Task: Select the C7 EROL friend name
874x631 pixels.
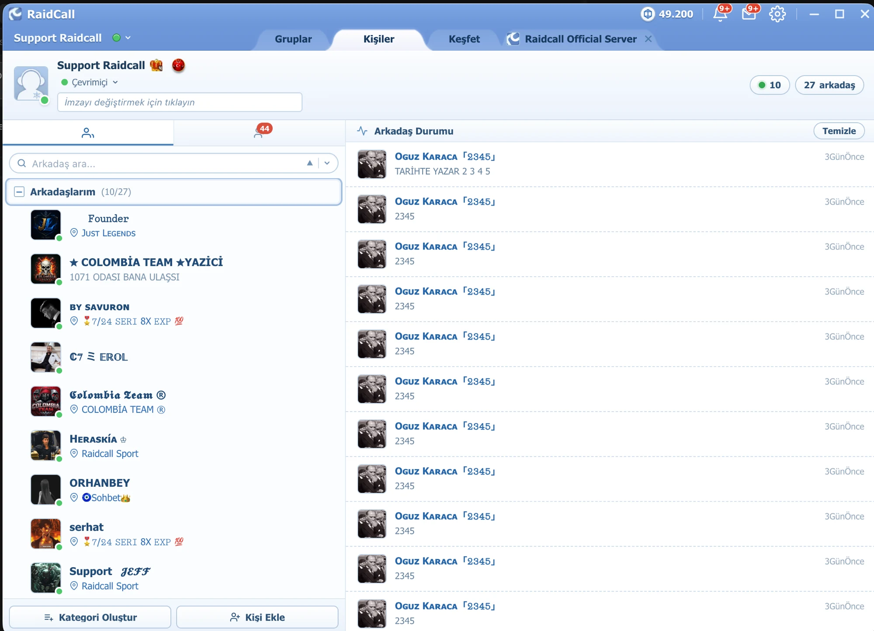Action: [x=99, y=357]
